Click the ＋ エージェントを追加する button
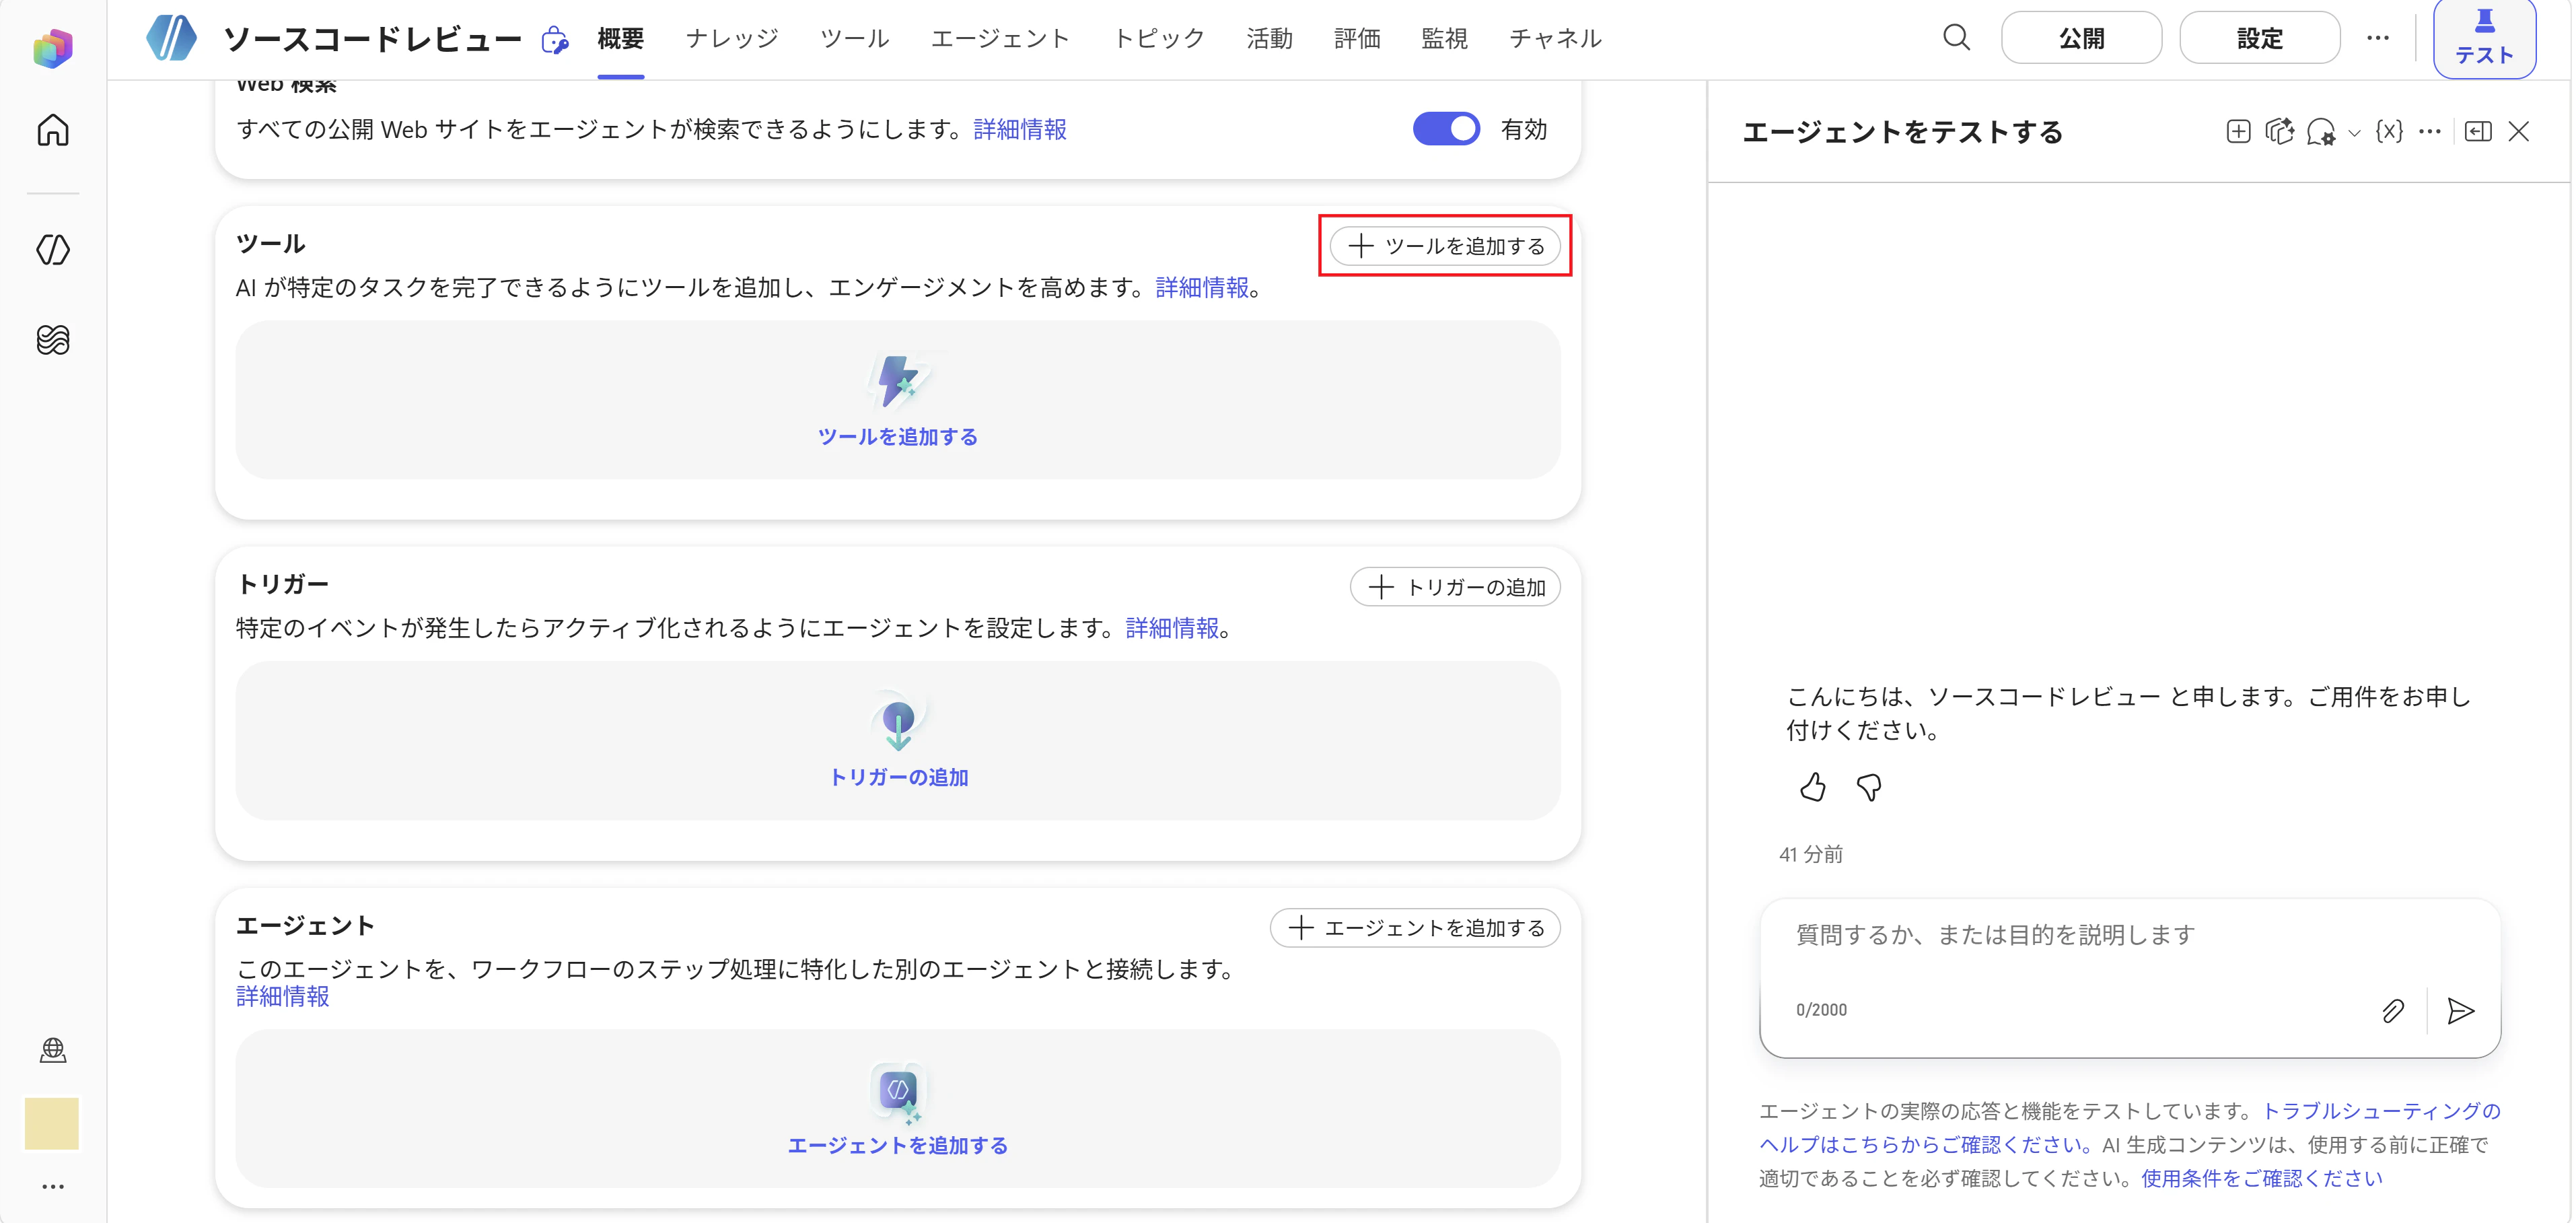Image resolution: width=2576 pixels, height=1223 pixels. point(1415,928)
